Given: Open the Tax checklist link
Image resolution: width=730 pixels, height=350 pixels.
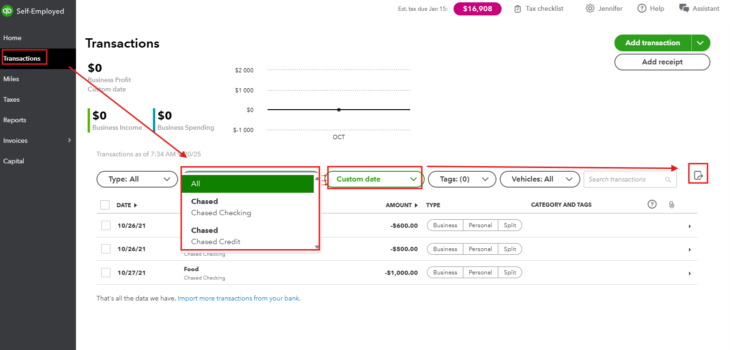Looking at the screenshot, I should point(544,8).
